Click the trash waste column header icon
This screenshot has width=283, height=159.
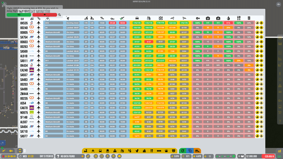pos(249,18)
